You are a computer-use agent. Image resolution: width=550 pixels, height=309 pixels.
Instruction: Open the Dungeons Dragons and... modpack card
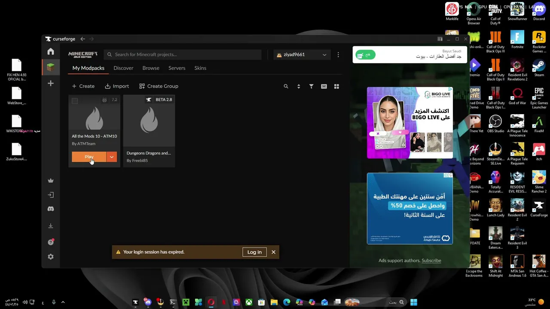coord(149,131)
